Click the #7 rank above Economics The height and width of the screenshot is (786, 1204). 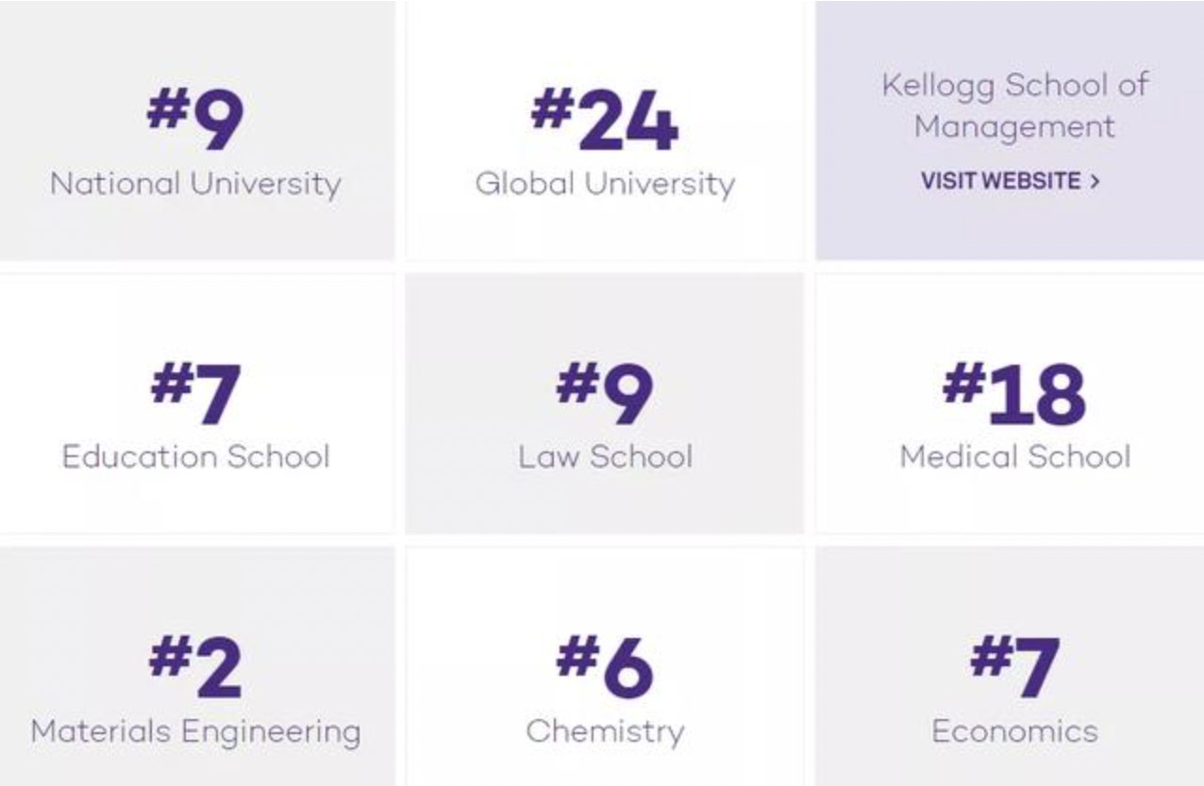pos(1014,666)
